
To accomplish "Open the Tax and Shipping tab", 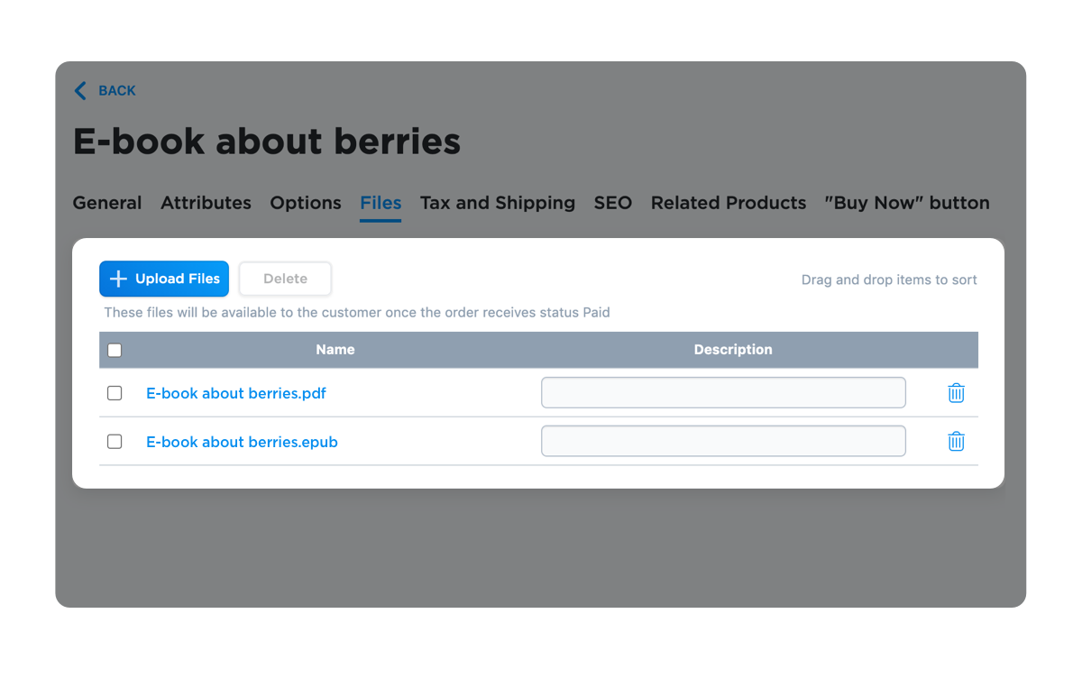I will point(498,203).
